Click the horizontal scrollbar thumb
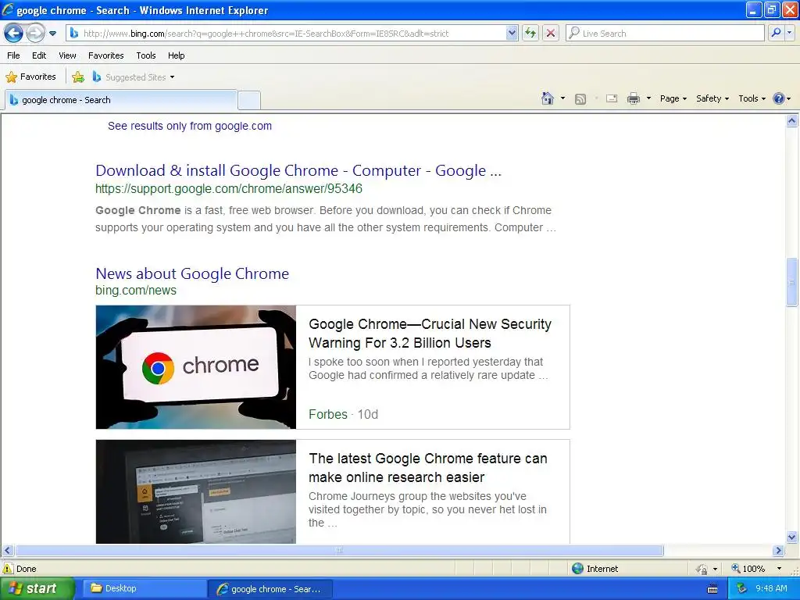 tap(339, 551)
